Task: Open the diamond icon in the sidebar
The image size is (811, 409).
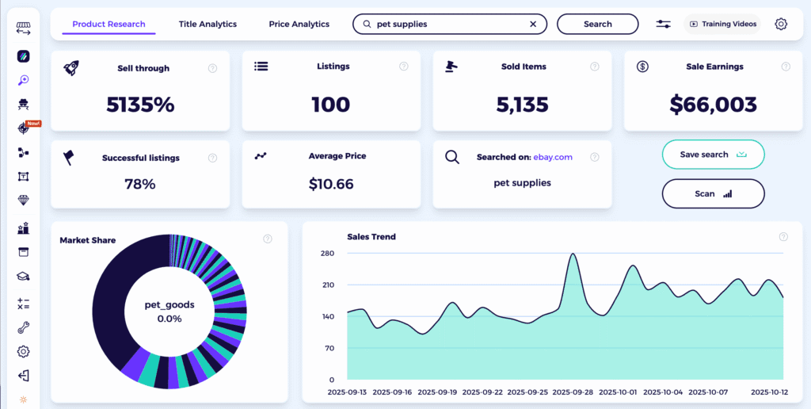Action: click(x=23, y=201)
